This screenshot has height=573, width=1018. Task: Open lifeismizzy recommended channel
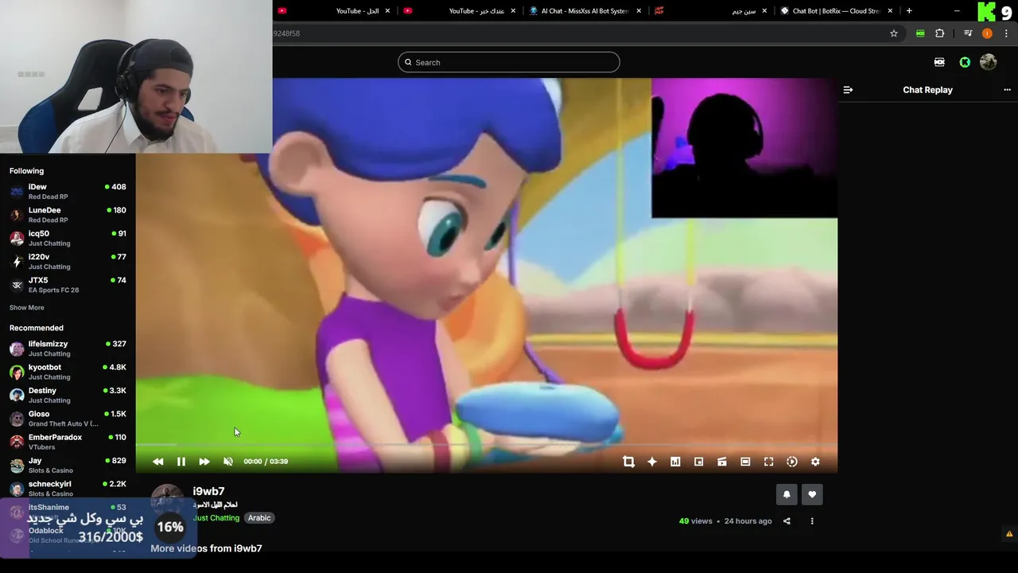68,349
